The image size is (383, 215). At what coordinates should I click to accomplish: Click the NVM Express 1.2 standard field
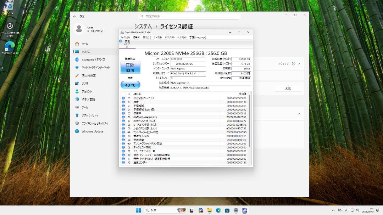tap(210, 83)
